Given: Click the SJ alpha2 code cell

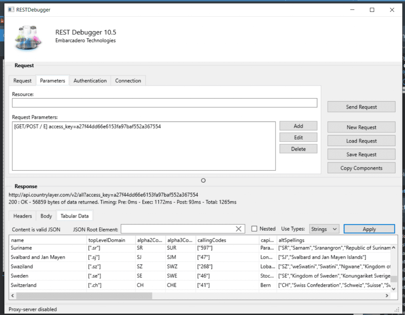Looking at the screenshot, I should pos(150,257).
